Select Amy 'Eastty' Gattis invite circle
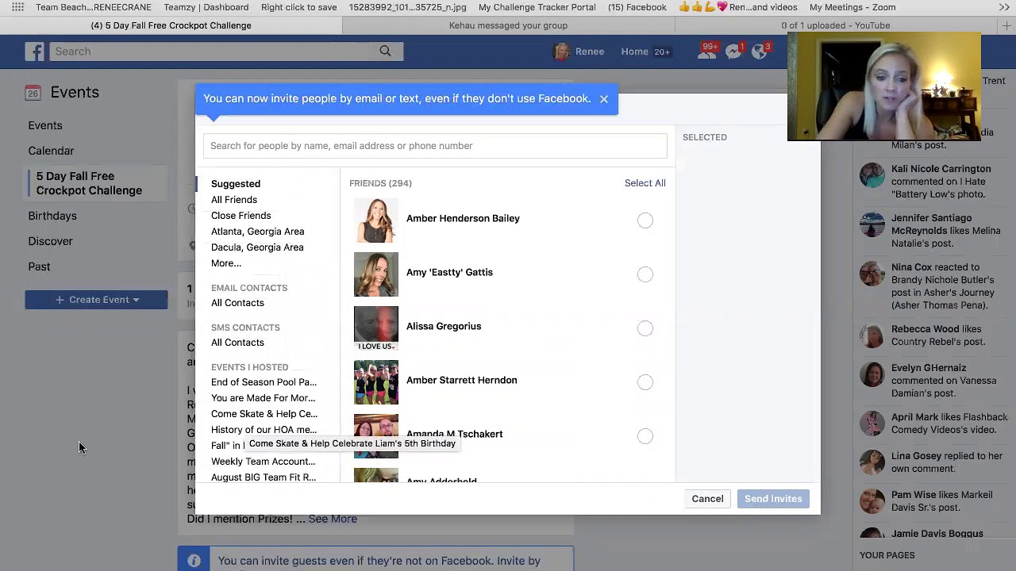This screenshot has height=571, width=1016. [645, 274]
